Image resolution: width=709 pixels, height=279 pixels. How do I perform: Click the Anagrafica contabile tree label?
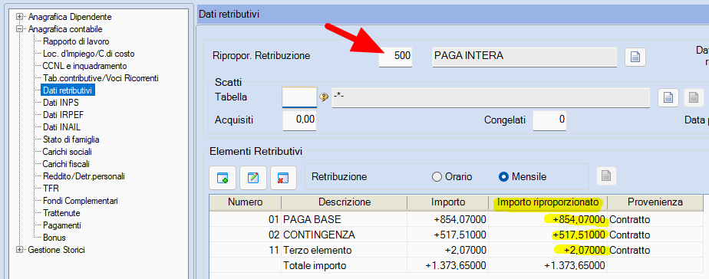65,29
